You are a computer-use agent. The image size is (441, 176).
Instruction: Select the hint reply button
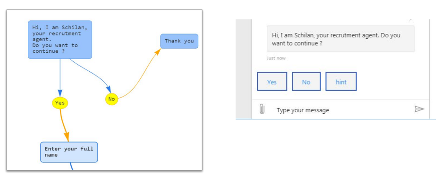pyautogui.click(x=341, y=82)
